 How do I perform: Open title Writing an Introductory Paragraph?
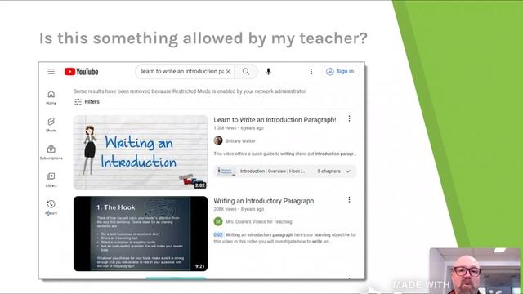(263, 201)
